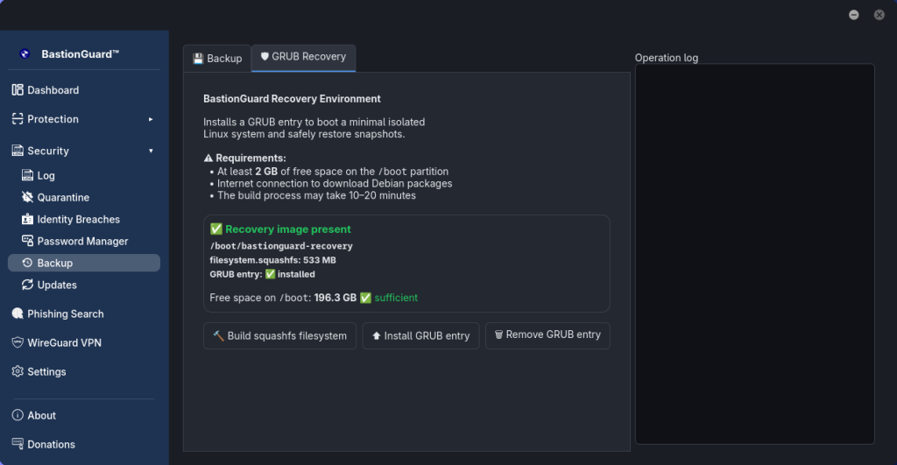897x465 pixels.
Task: Open the Donations page
Action: (x=84, y=444)
